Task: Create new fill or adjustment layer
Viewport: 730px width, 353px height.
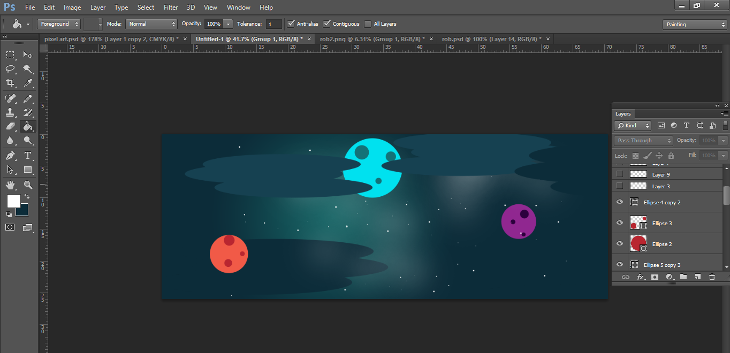Action: click(669, 277)
